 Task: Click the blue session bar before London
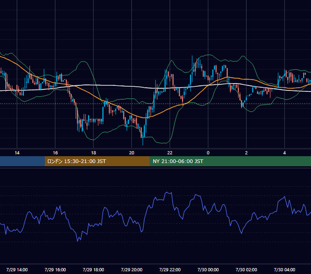click(22, 161)
